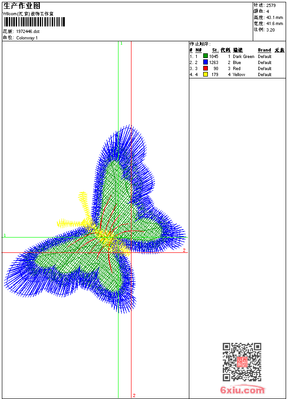This screenshot has height=399, width=287.
Task: Click the 6xiu.com watermark link
Action: click(x=242, y=390)
